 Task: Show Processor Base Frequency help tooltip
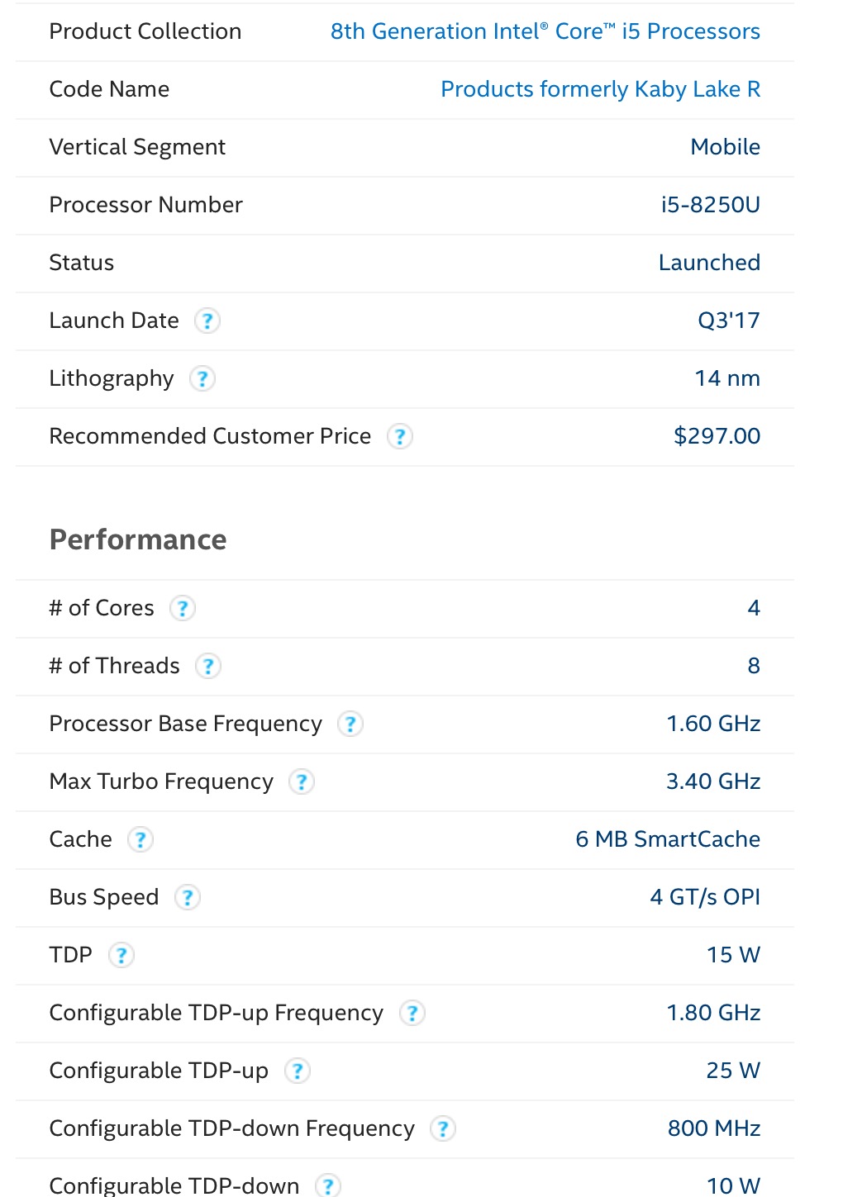click(350, 724)
